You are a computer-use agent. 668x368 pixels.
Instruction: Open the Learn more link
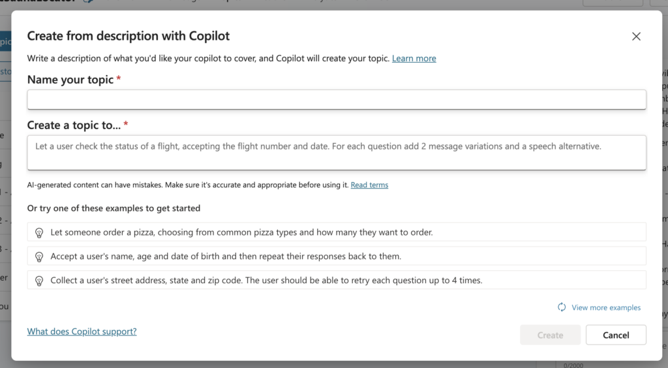414,59
